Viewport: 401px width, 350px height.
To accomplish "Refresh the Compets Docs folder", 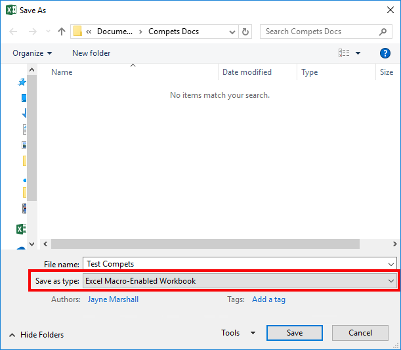I will pos(245,32).
